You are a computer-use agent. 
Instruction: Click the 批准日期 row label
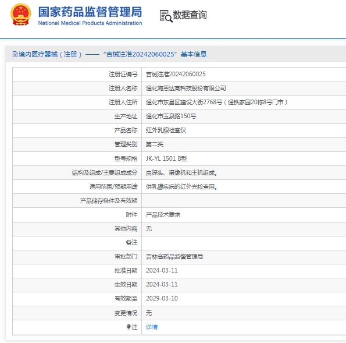(126, 271)
